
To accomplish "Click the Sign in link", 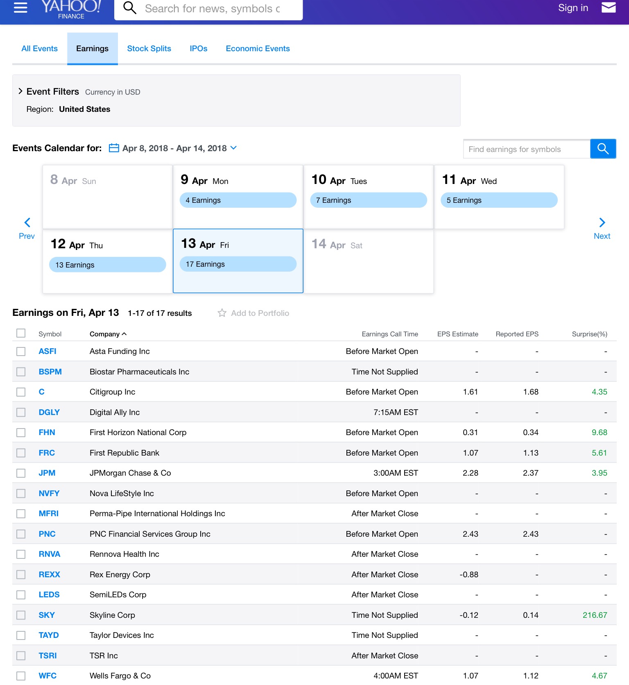I will point(573,8).
